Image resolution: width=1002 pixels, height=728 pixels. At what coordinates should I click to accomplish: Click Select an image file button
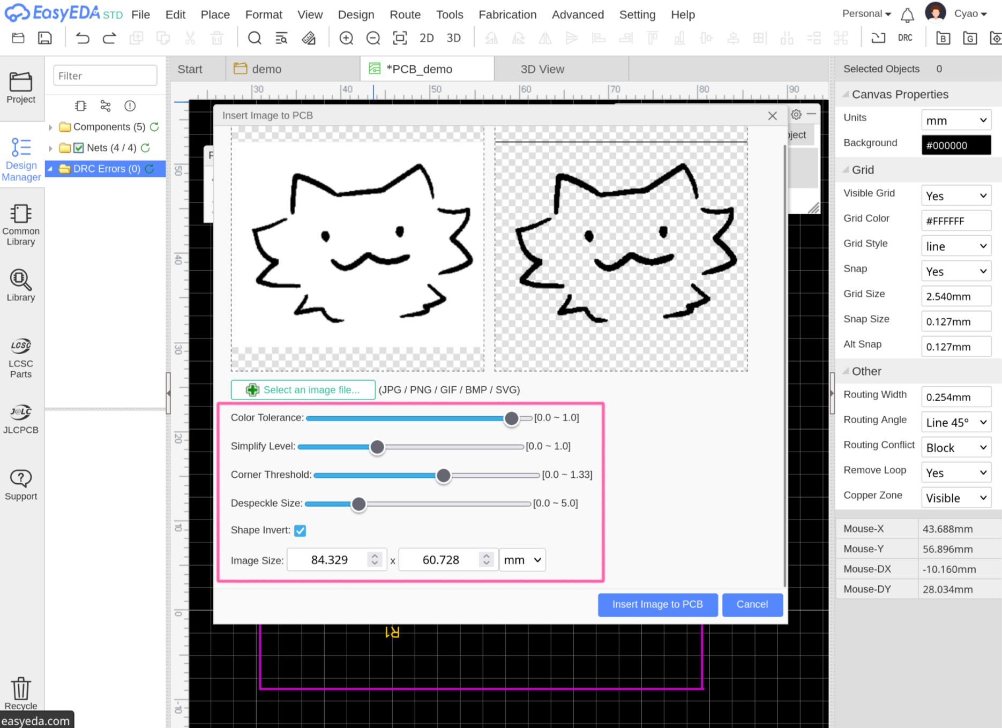click(303, 390)
